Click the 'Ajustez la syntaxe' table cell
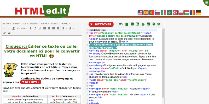209x104 pixels. point(64,101)
